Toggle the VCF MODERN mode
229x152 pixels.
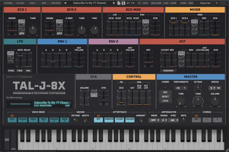(x=168, y=70)
